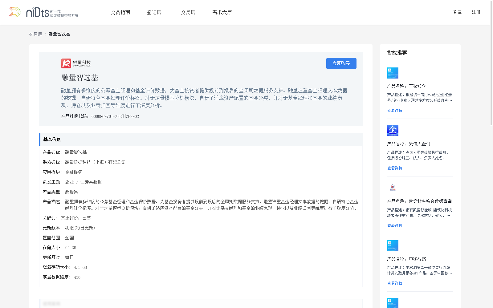The image size is (493, 308).
Task: Click the 注册 link
Action: click(476, 12)
